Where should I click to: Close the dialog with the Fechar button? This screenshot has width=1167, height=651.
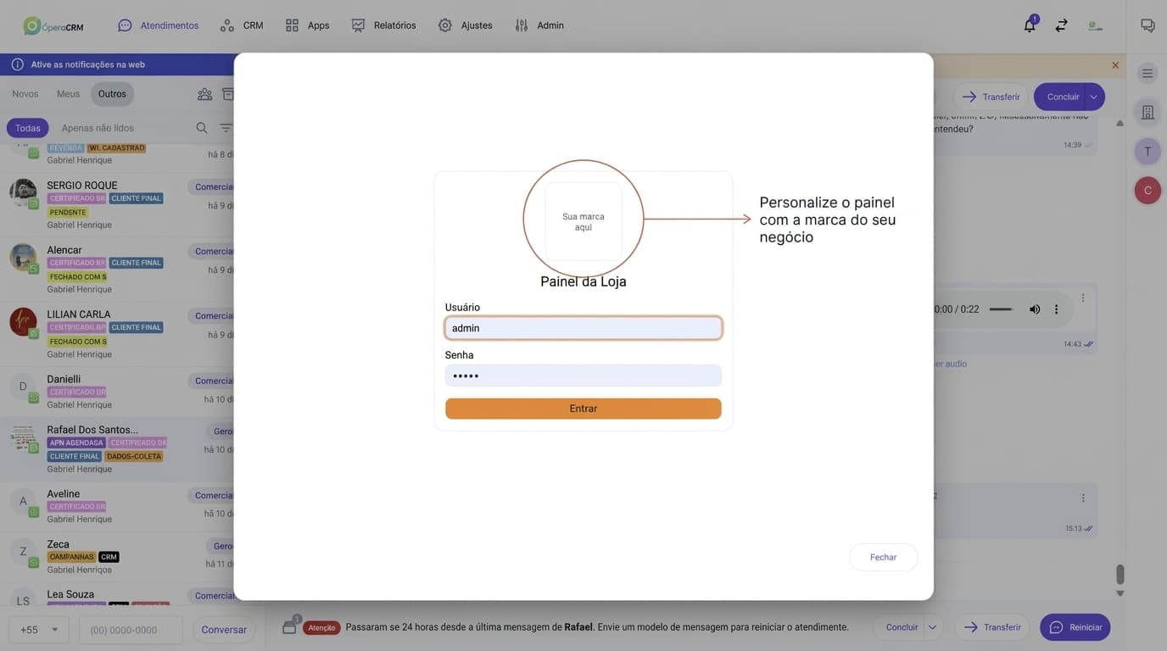883,557
